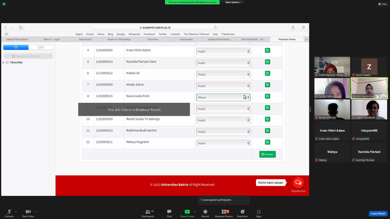Toggle the Safari sidebar button
This screenshot has width=390, height=219.
(21, 27)
